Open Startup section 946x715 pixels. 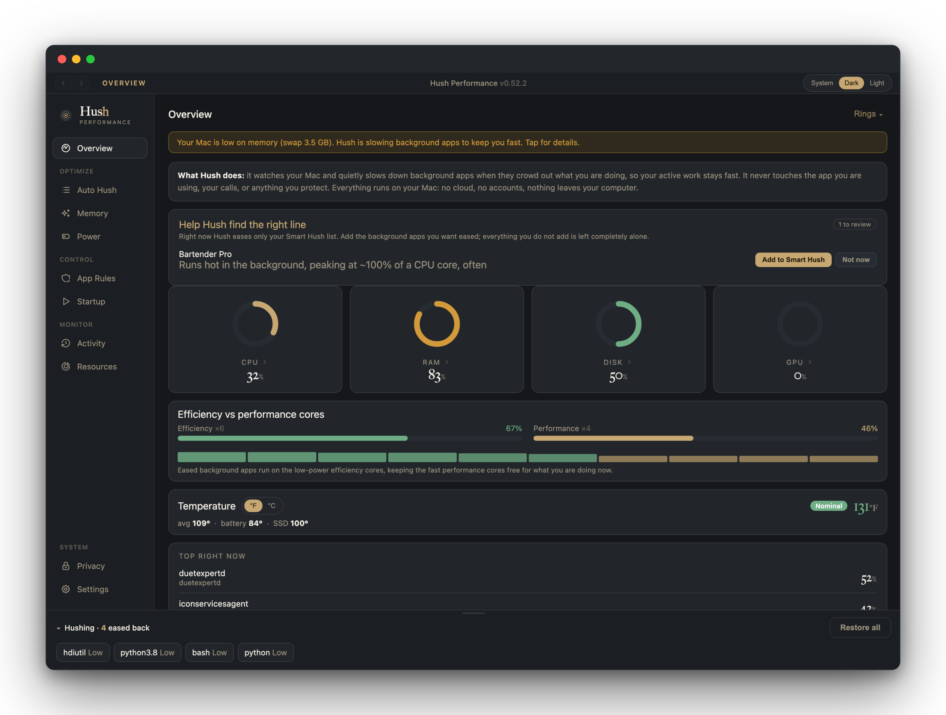click(x=100, y=301)
